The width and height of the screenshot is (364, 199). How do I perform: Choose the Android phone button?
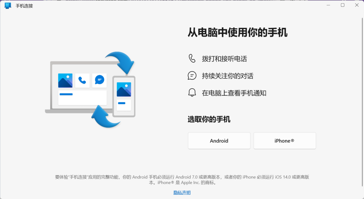click(x=219, y=141)
